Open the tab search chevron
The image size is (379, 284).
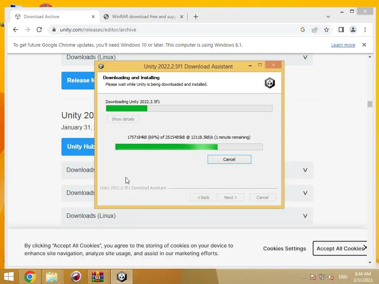tap(328, 17)
